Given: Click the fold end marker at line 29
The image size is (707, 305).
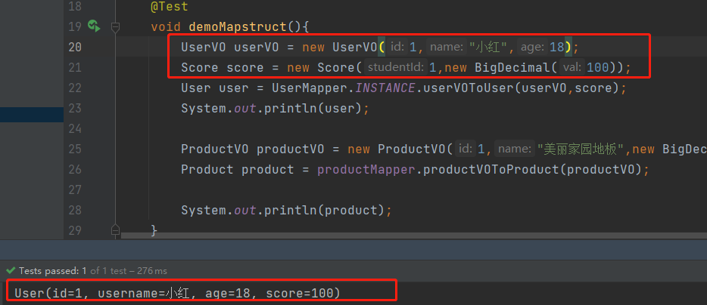Looking at the screenshot, I should pyautogui.click(x=116, y=230).
